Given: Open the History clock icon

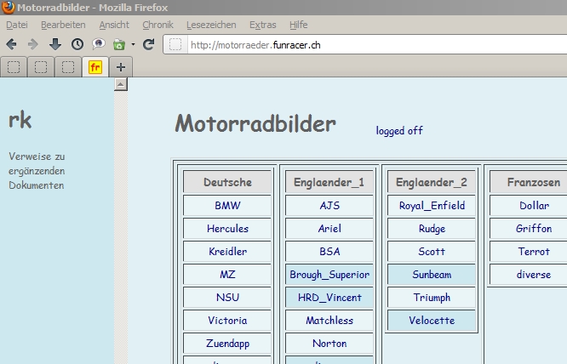Looking at the screenshot, I should [x=77, y=44].
